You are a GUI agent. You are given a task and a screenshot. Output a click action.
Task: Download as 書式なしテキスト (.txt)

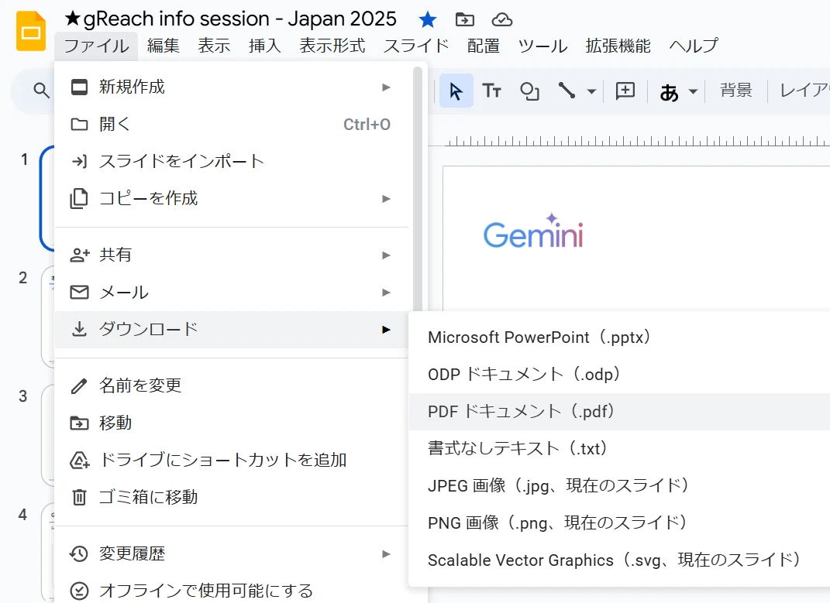point(619,448)
